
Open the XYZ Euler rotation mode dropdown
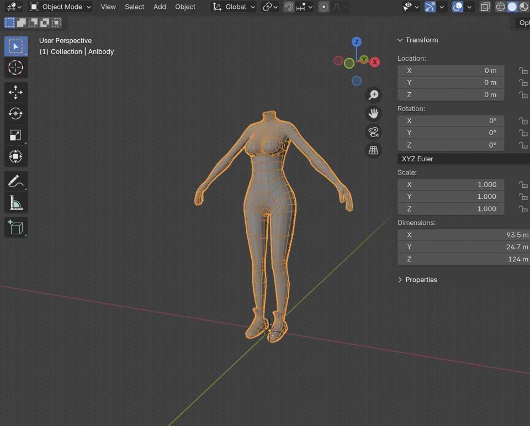tap(463, 159)
